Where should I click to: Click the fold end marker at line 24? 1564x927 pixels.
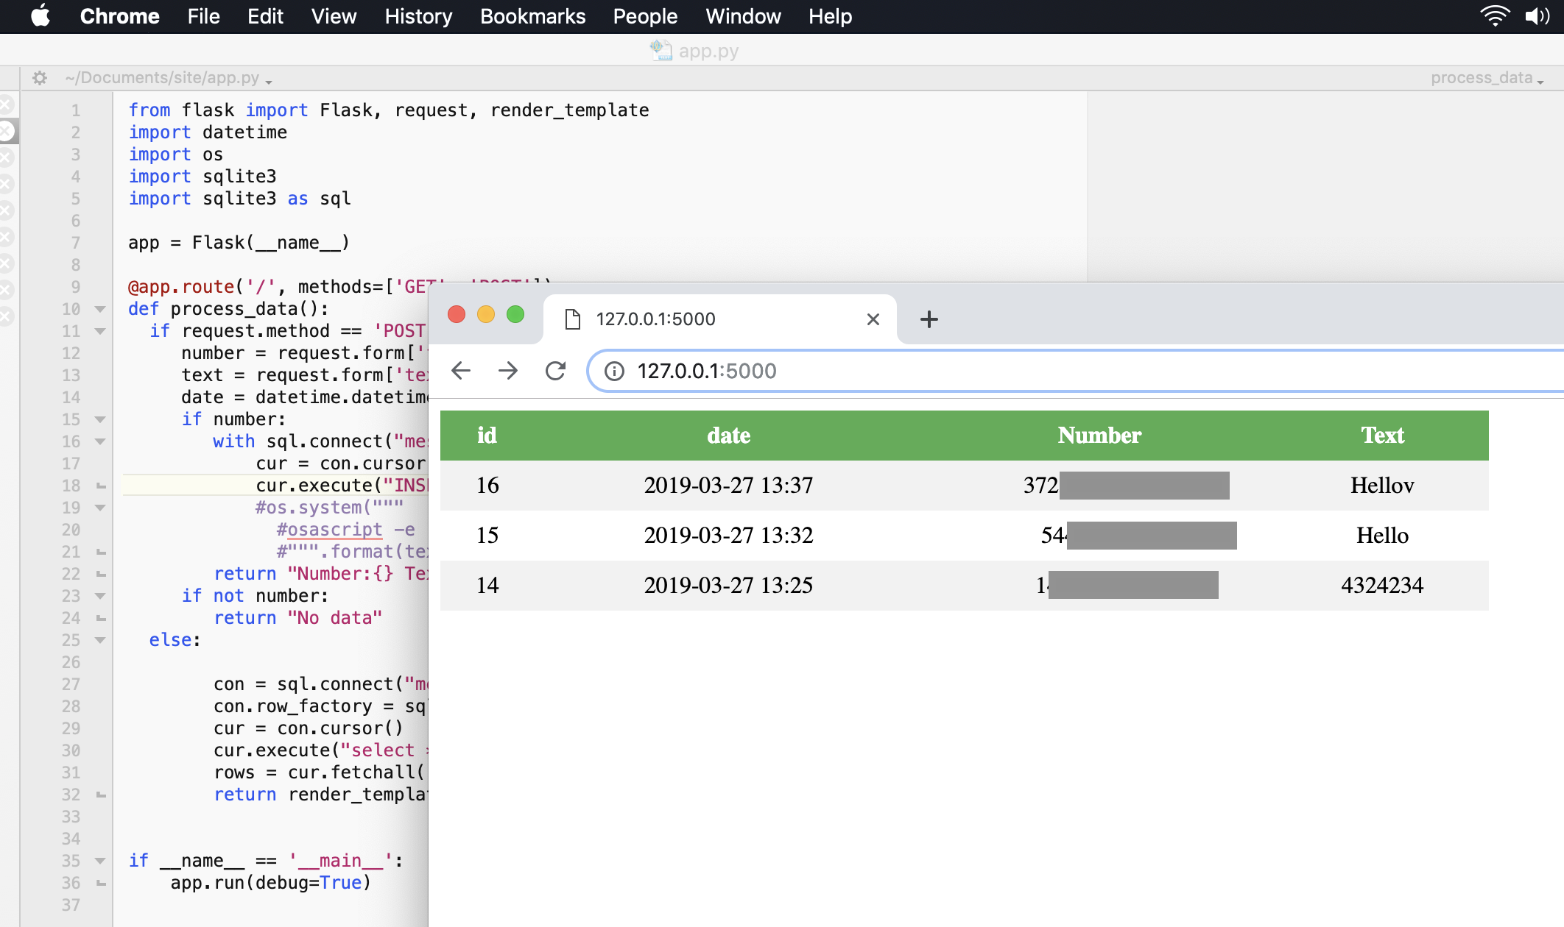tap(101, 618)
